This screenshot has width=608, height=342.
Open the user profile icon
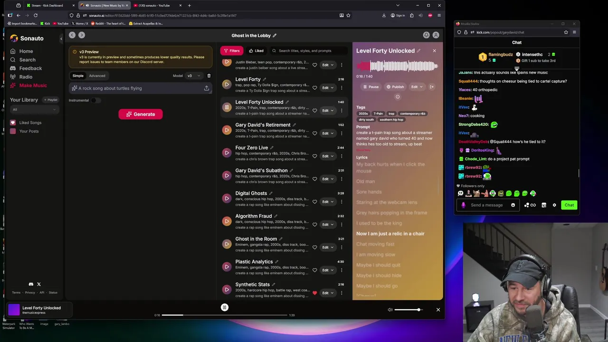(436, 35)
